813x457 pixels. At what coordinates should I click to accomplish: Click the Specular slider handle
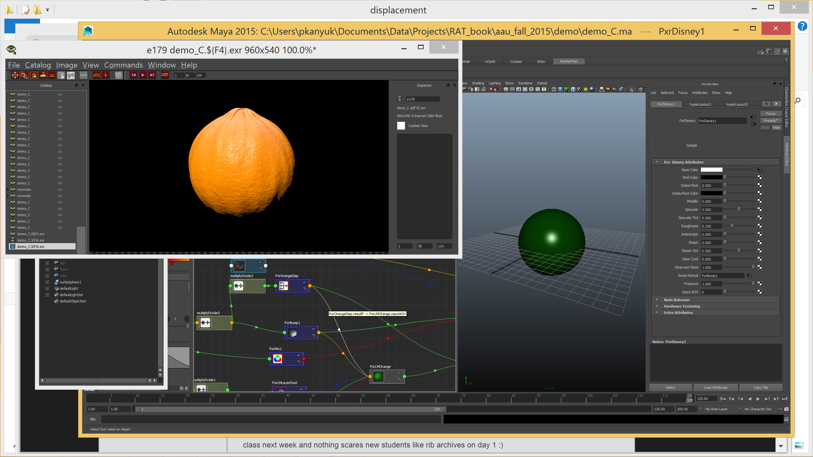coord(739,209)
